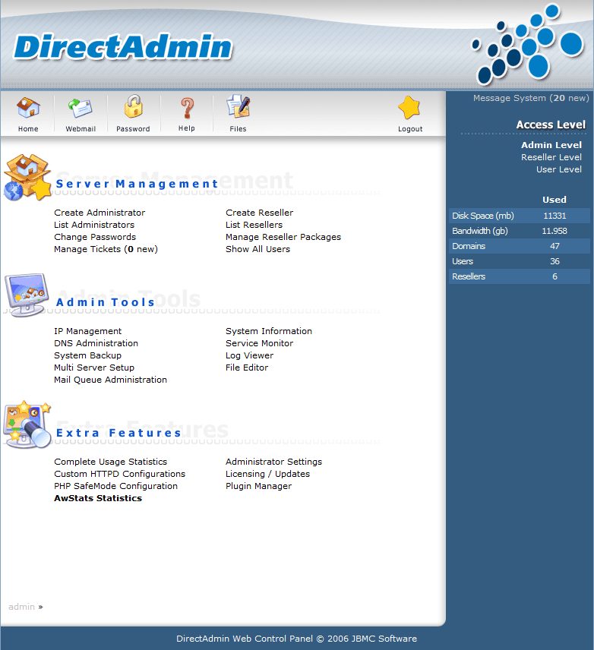
Task: Click the Used column header
Action: (555, 200)
